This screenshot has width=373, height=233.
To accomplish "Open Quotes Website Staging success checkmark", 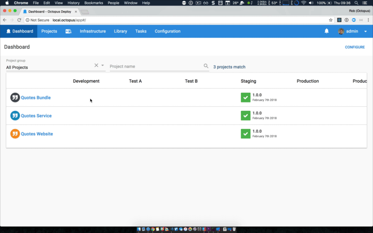I will point(246,134).
